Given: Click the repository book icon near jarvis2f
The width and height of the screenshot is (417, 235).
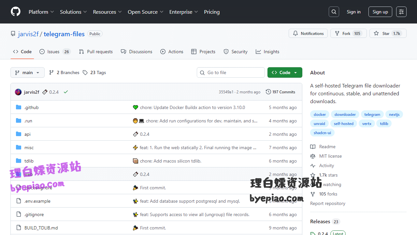Looking at the screenshot, I should [x=13, y=34].
